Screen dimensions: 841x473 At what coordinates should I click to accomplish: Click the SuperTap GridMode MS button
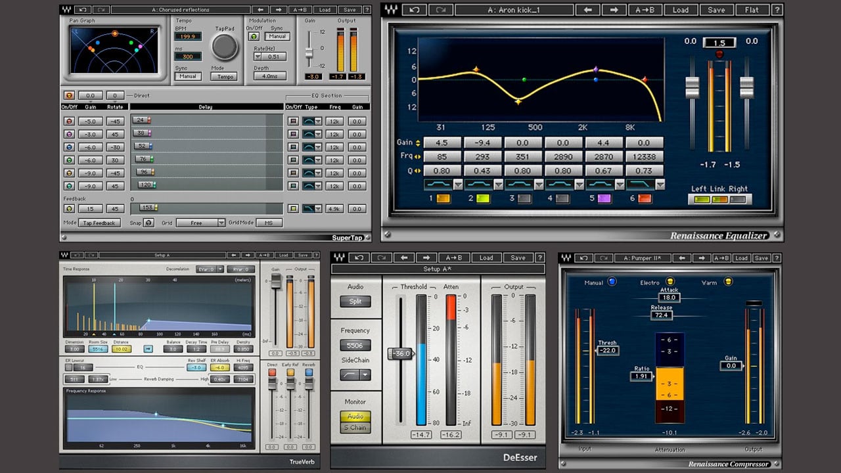coord(269,223)
